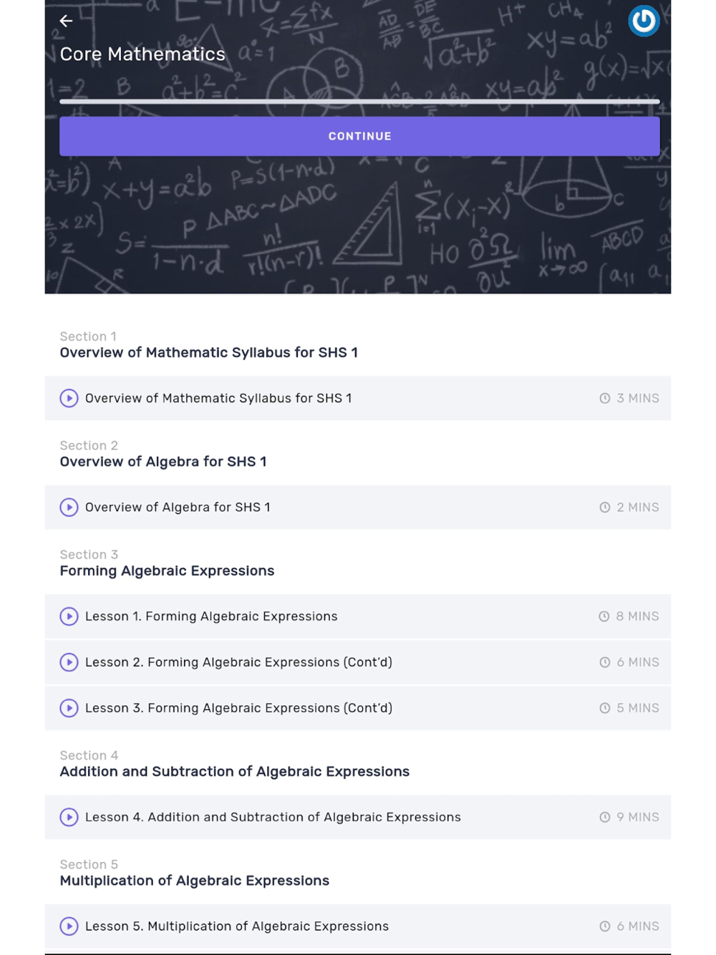The height and width of the screenshot is (955, 716).
Task: Select Section 3 Forming Algebraic Expressions heading
Action: [167, 571]
